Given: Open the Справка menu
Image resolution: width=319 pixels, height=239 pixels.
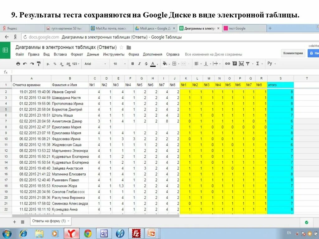Looking at the screenshot, I should click(x=173, y=54).
